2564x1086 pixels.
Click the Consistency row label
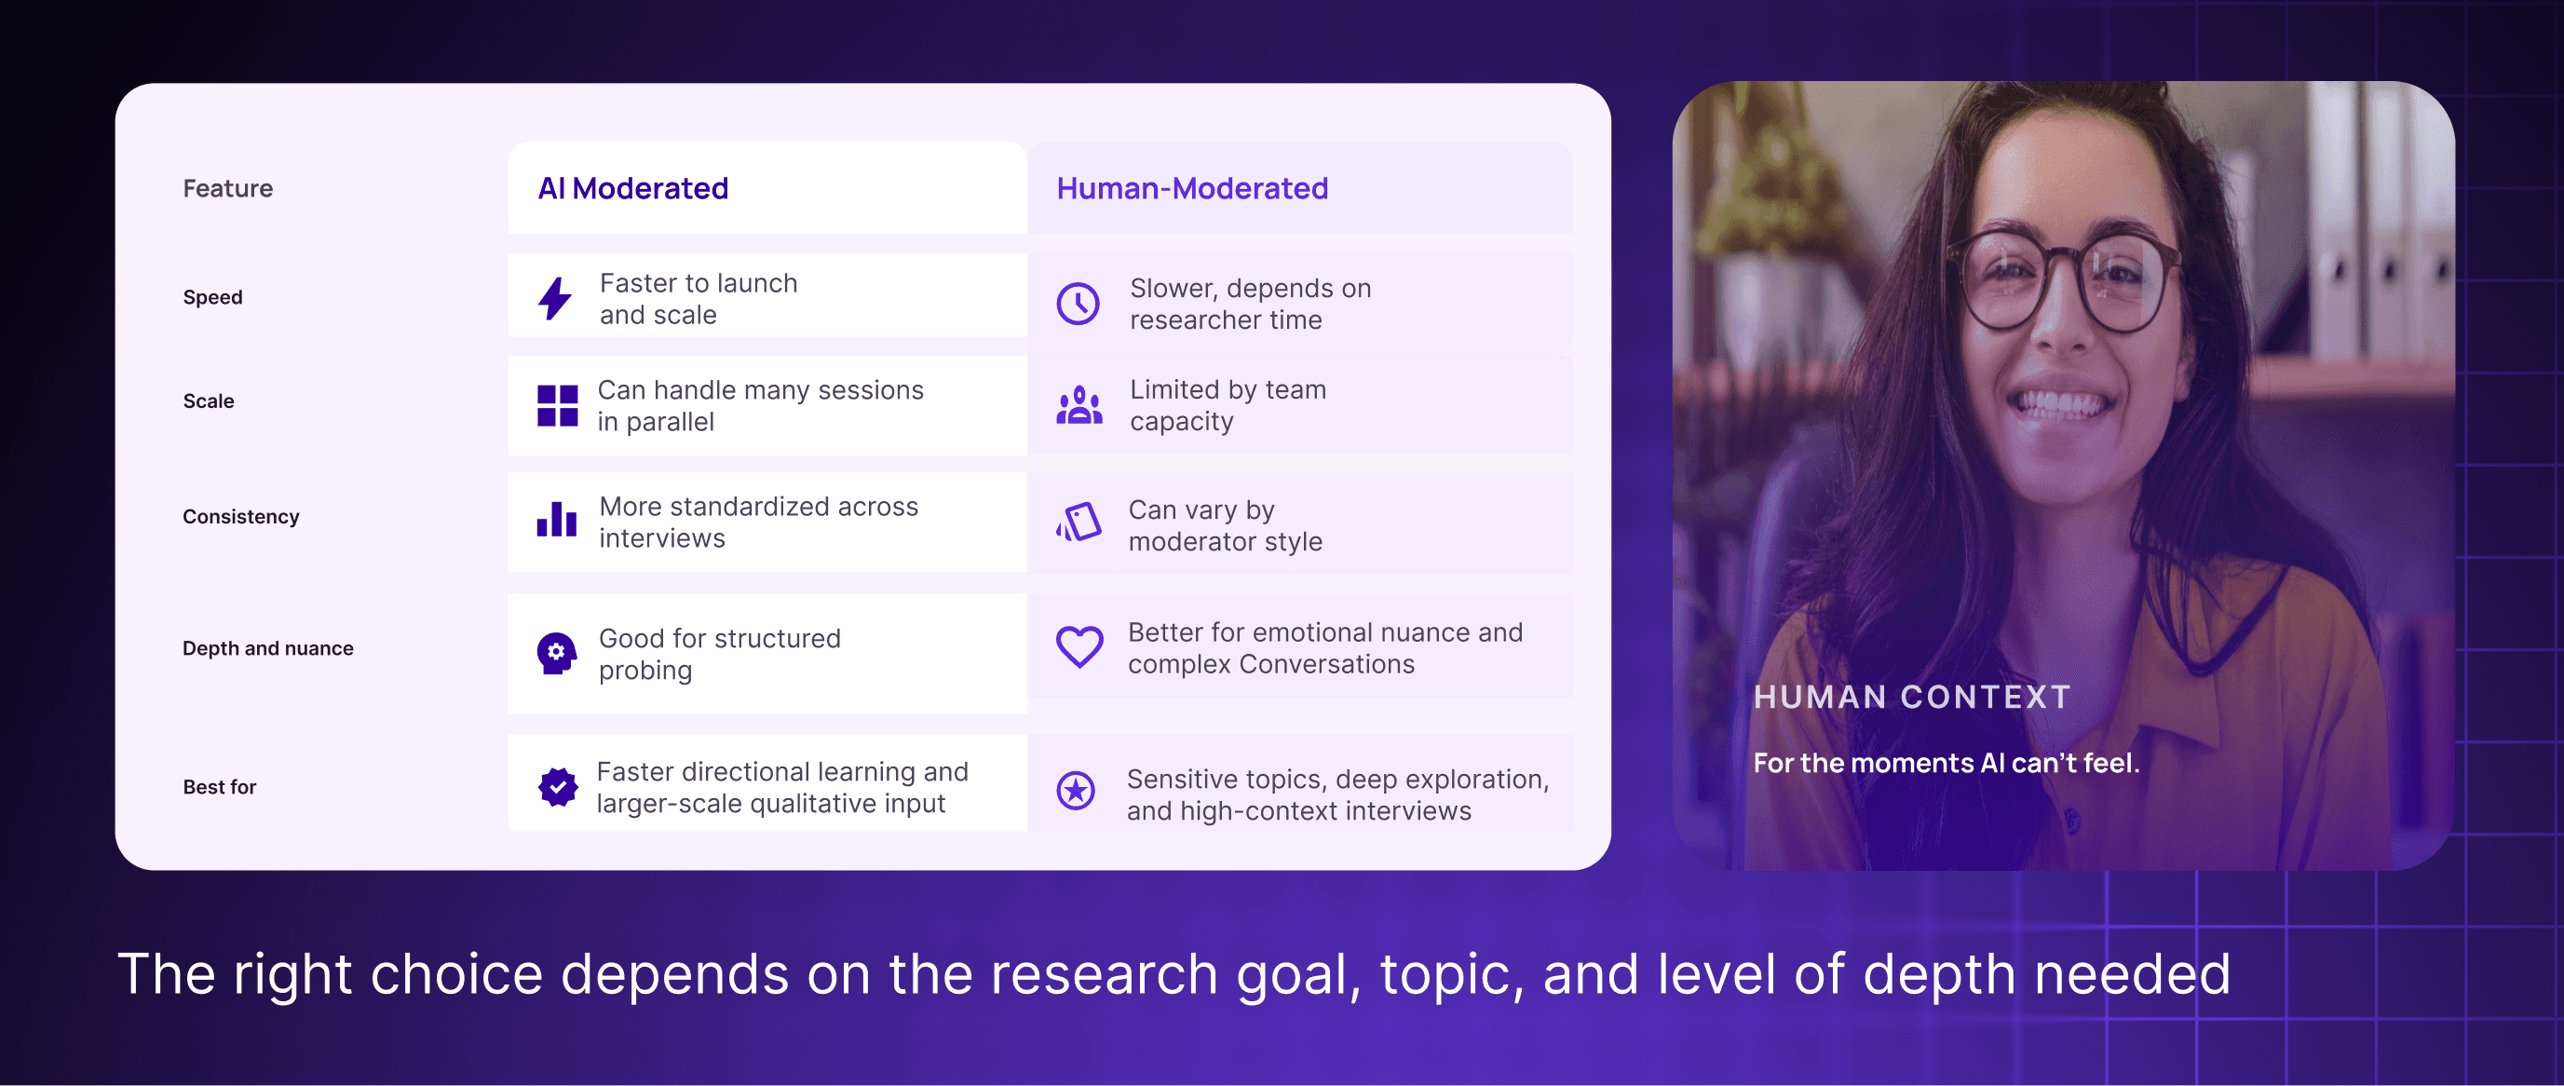[x=241, y=516]
